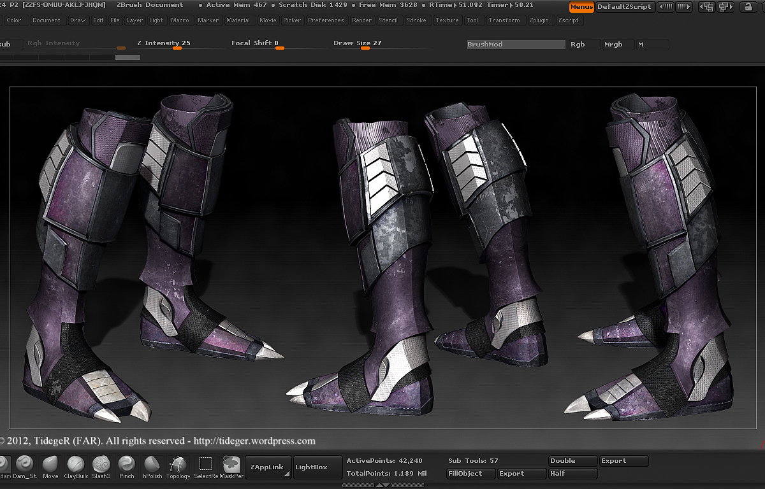Viewport: 765px width, 489px height.
Task: Open the Macro menu
Action: (x=180, y=20)
